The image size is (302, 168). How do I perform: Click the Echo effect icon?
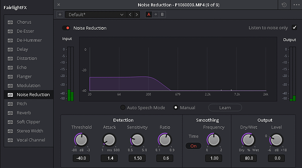tap(10, 68)
